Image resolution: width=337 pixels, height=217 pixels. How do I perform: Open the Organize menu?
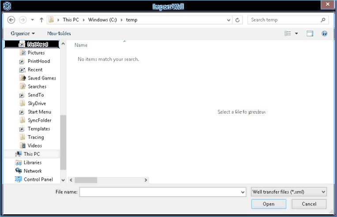[x=22, y=33]
